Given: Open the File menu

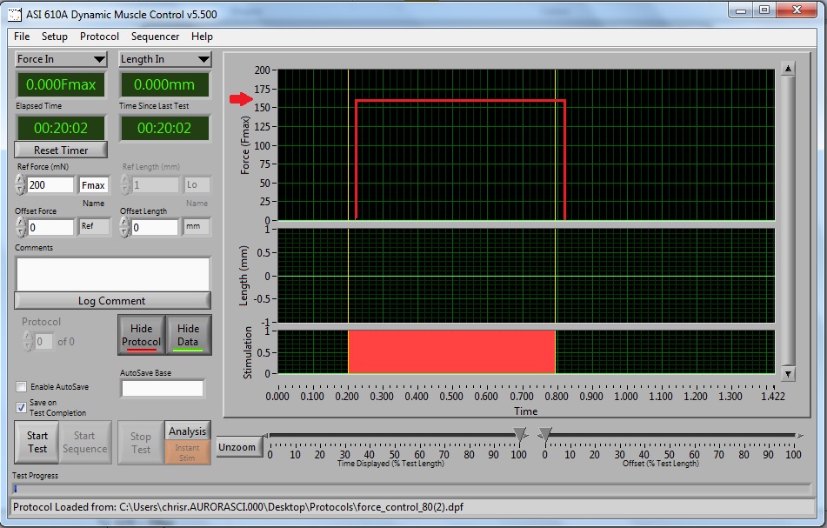Looking at the screenshot, I should tap(22, 37).
